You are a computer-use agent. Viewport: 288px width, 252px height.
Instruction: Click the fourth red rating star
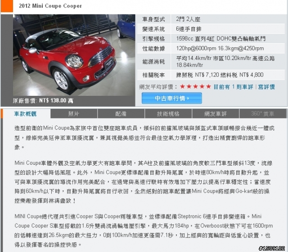[202, 86]
